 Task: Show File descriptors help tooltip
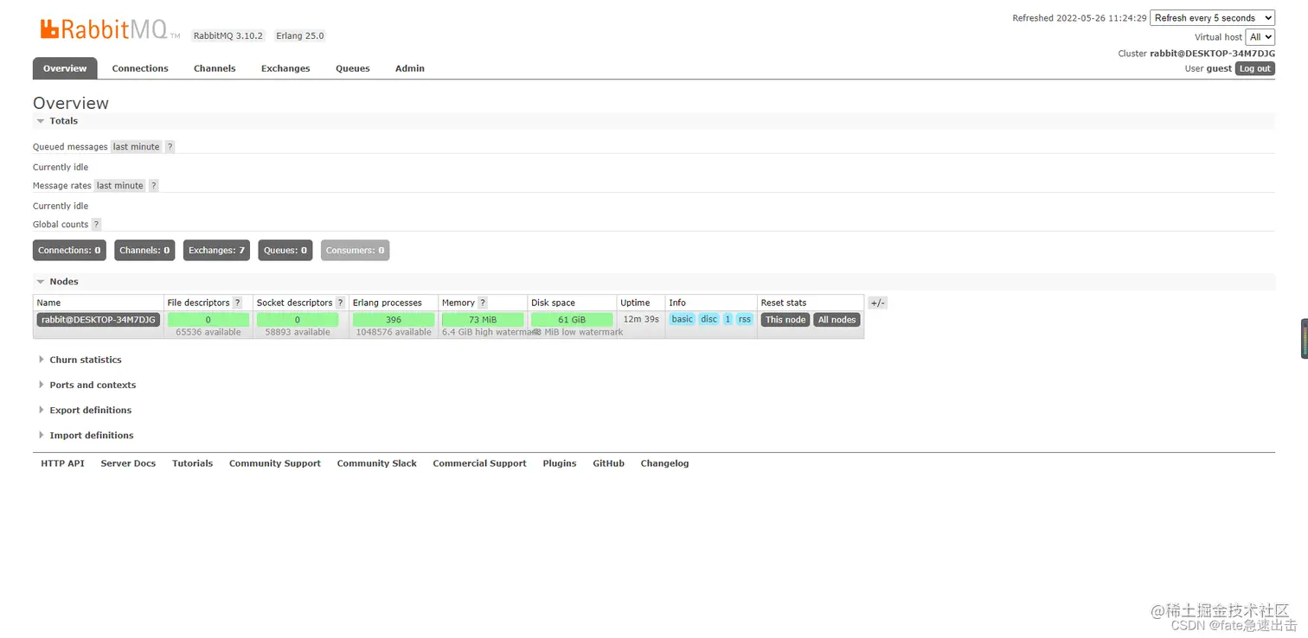click(x=237, y=303)
